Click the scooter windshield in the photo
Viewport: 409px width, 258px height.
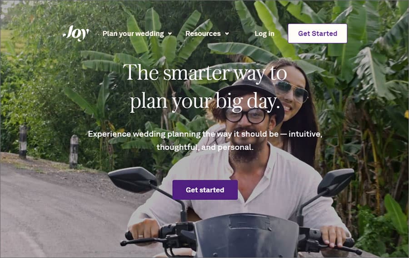click(246, 235)
